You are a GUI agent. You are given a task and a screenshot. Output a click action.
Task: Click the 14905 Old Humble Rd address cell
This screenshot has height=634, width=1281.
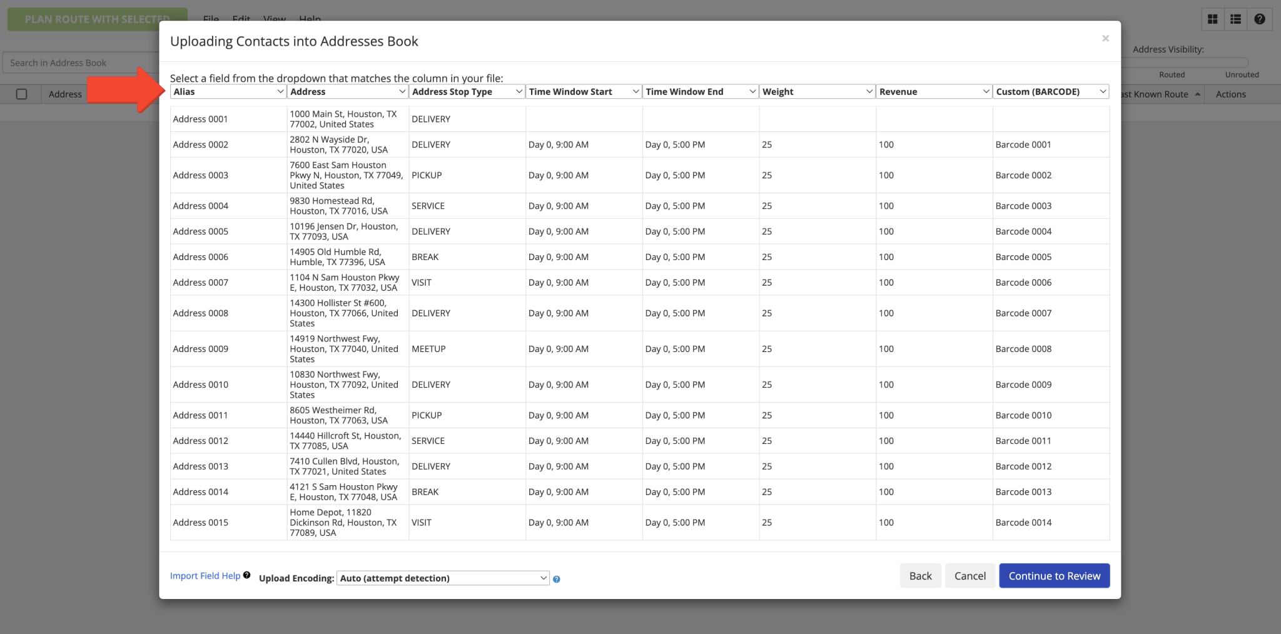tap(348, 257)
